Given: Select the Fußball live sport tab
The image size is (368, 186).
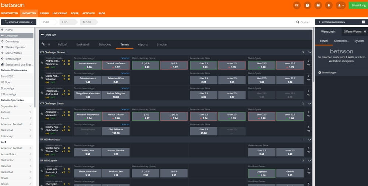Looking at the screenshot, I should click(63, 44).
